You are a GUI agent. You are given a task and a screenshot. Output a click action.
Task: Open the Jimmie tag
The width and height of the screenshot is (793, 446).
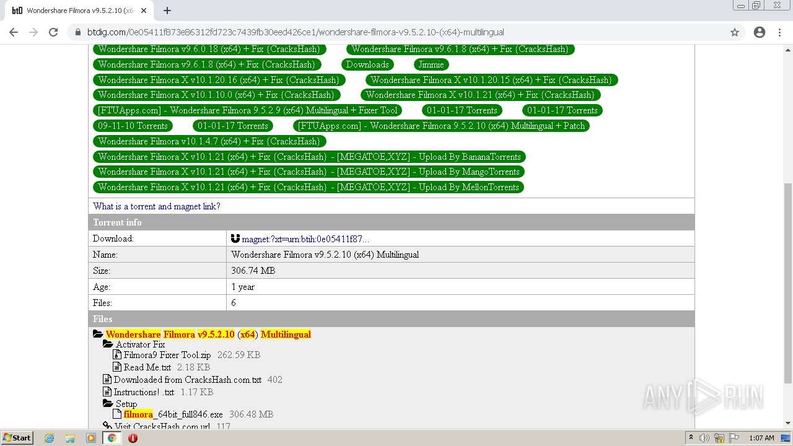click(431, 64)
